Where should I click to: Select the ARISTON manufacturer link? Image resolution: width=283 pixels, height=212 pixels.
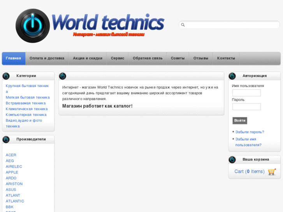[14, 184]
